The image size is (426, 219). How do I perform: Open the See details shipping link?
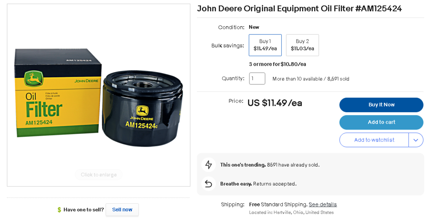(322, 204)
